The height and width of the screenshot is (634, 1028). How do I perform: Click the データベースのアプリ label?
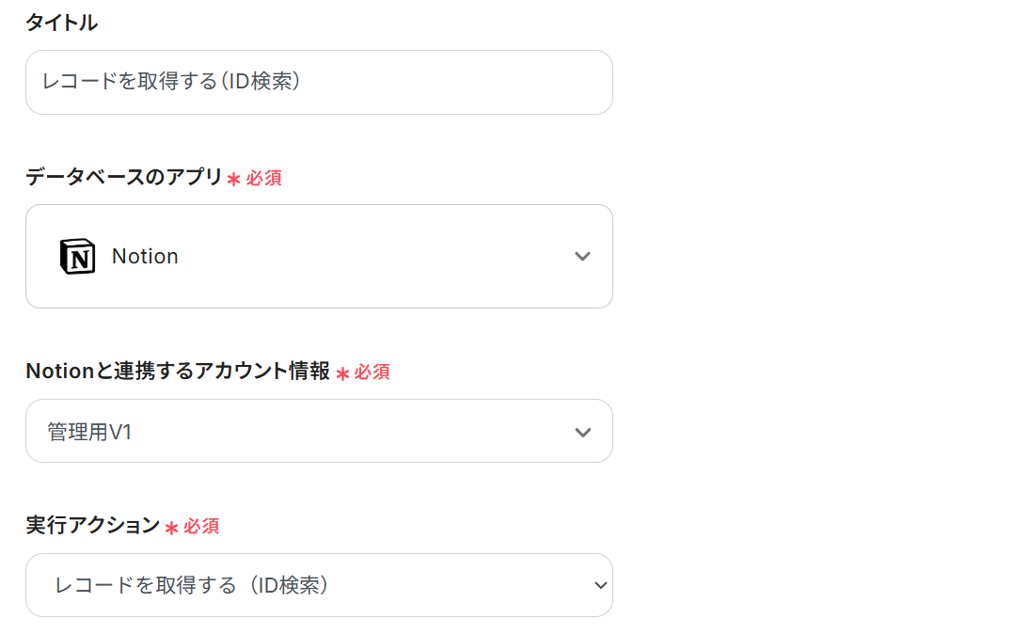pyautogui.click(x=123, y=177)
